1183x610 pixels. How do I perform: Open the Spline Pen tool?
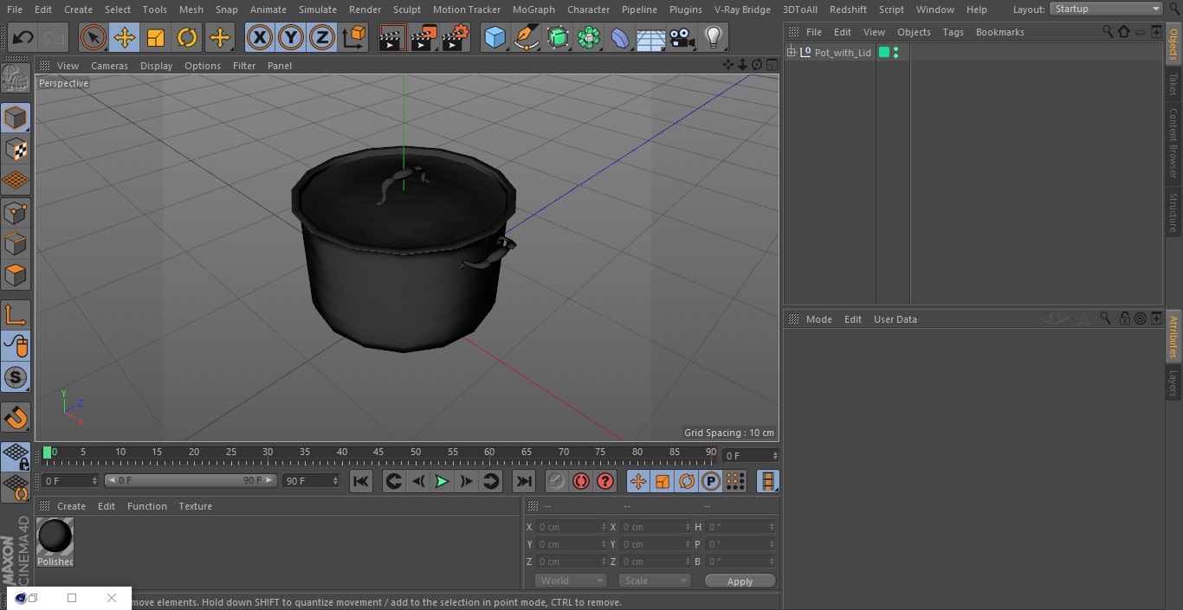tap(526, 38)
